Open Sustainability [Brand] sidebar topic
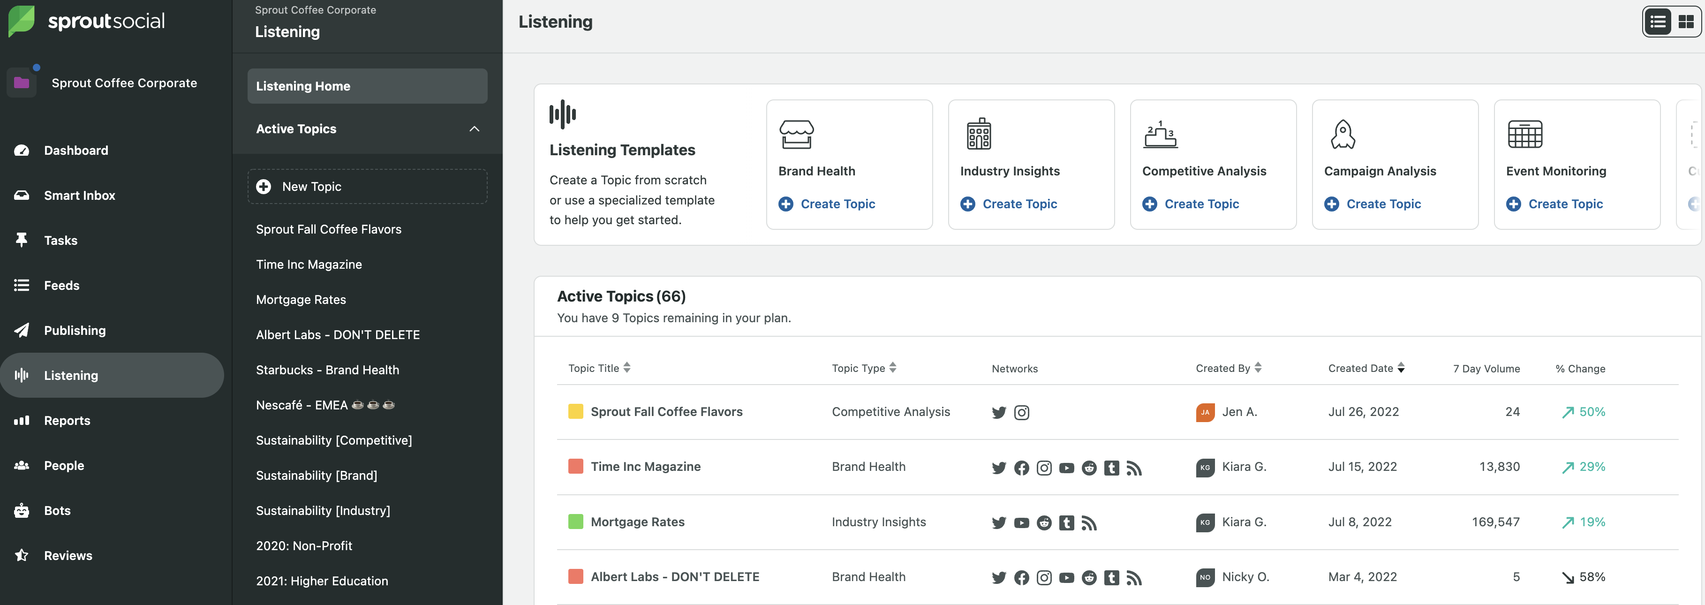Viewport: 1705px width, 605px height. coord(317,475)
